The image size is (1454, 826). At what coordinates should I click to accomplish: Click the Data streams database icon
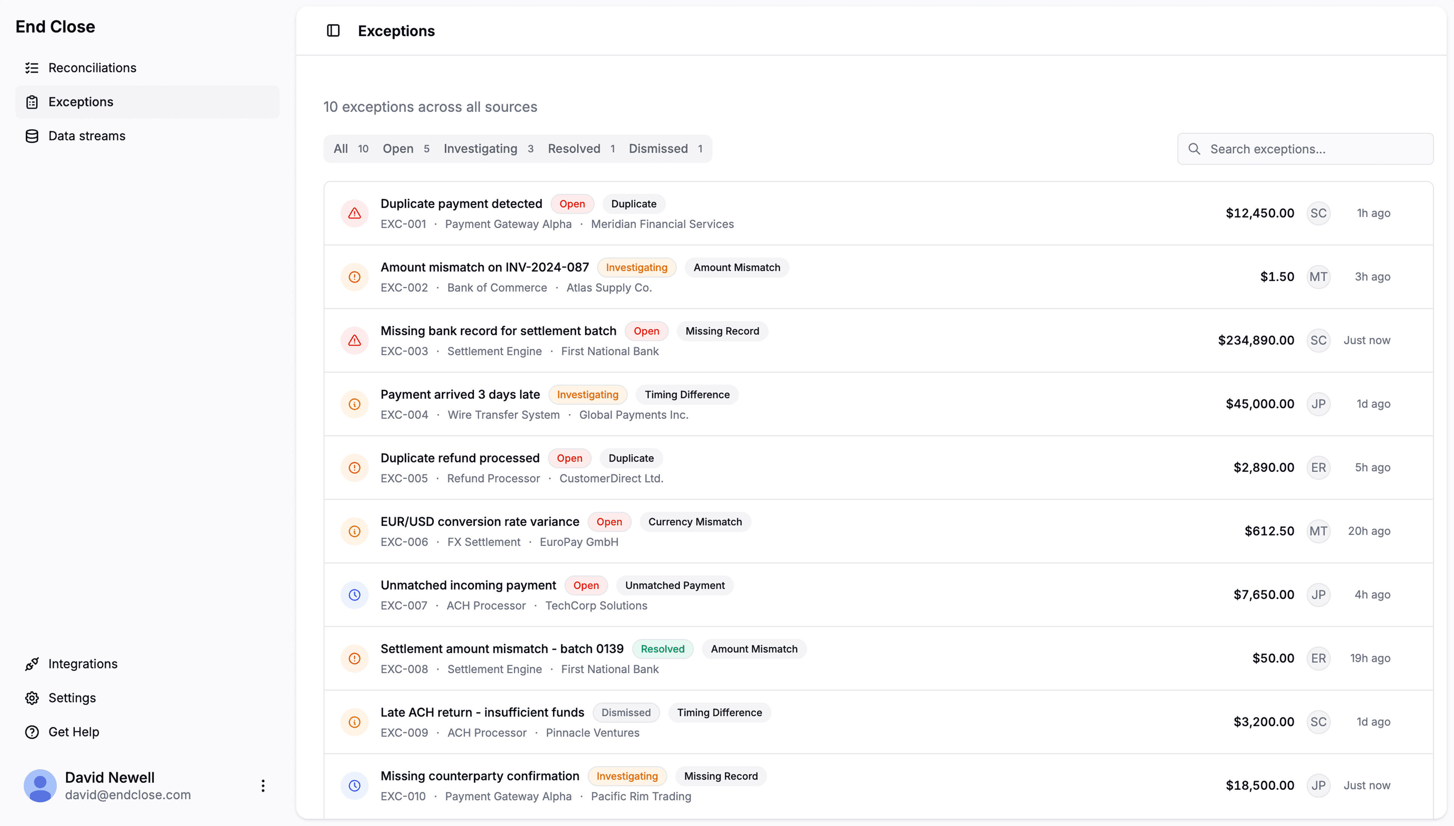pyautogui.click(x=32, y=136)
